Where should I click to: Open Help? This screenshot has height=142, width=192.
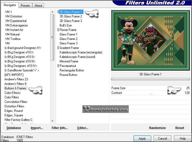click(x=183, y=139)
